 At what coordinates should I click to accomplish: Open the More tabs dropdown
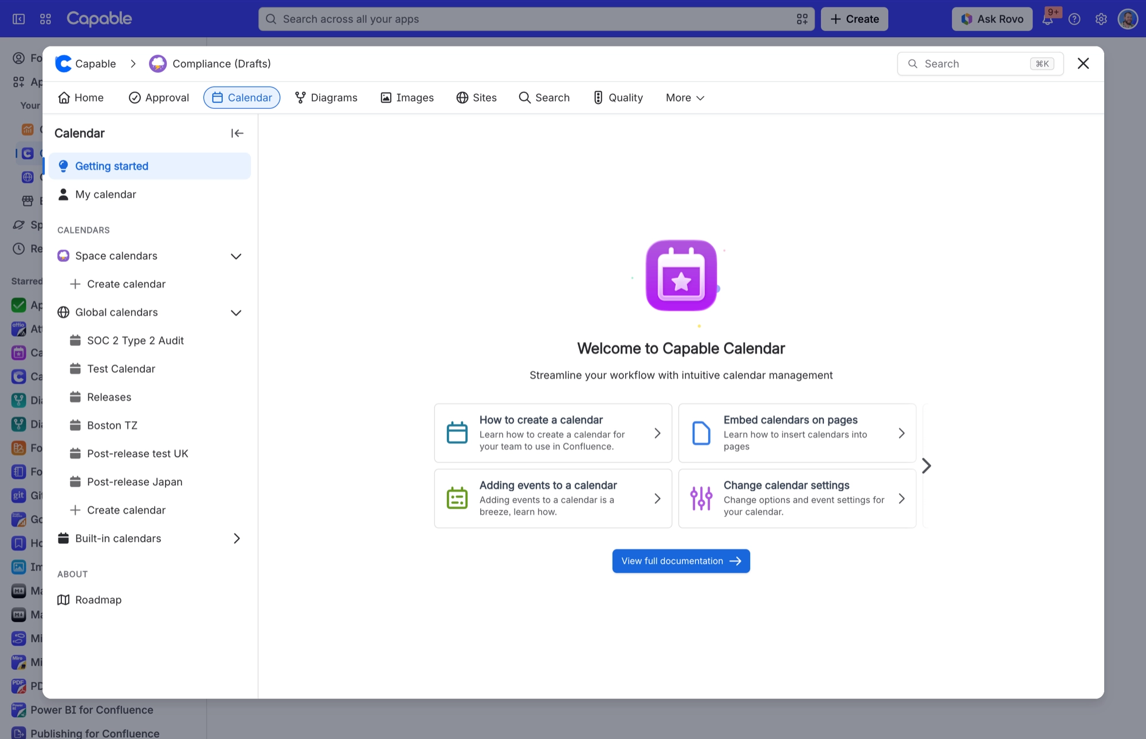[x=685, y=98]
